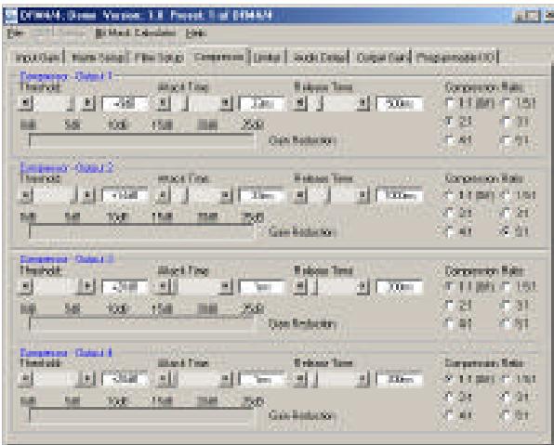Image resolution: width=554 pixels, height=445 pixels.
Task: Select 1.5:1 ratio for Compressor Output 3
Action: [507, 286]
